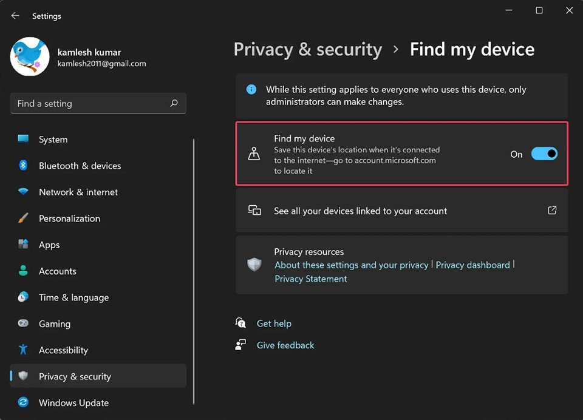Open Bluetooth & devices settings
The width and height of the screenshot is (583, 420).
click(x=22, y=165)
